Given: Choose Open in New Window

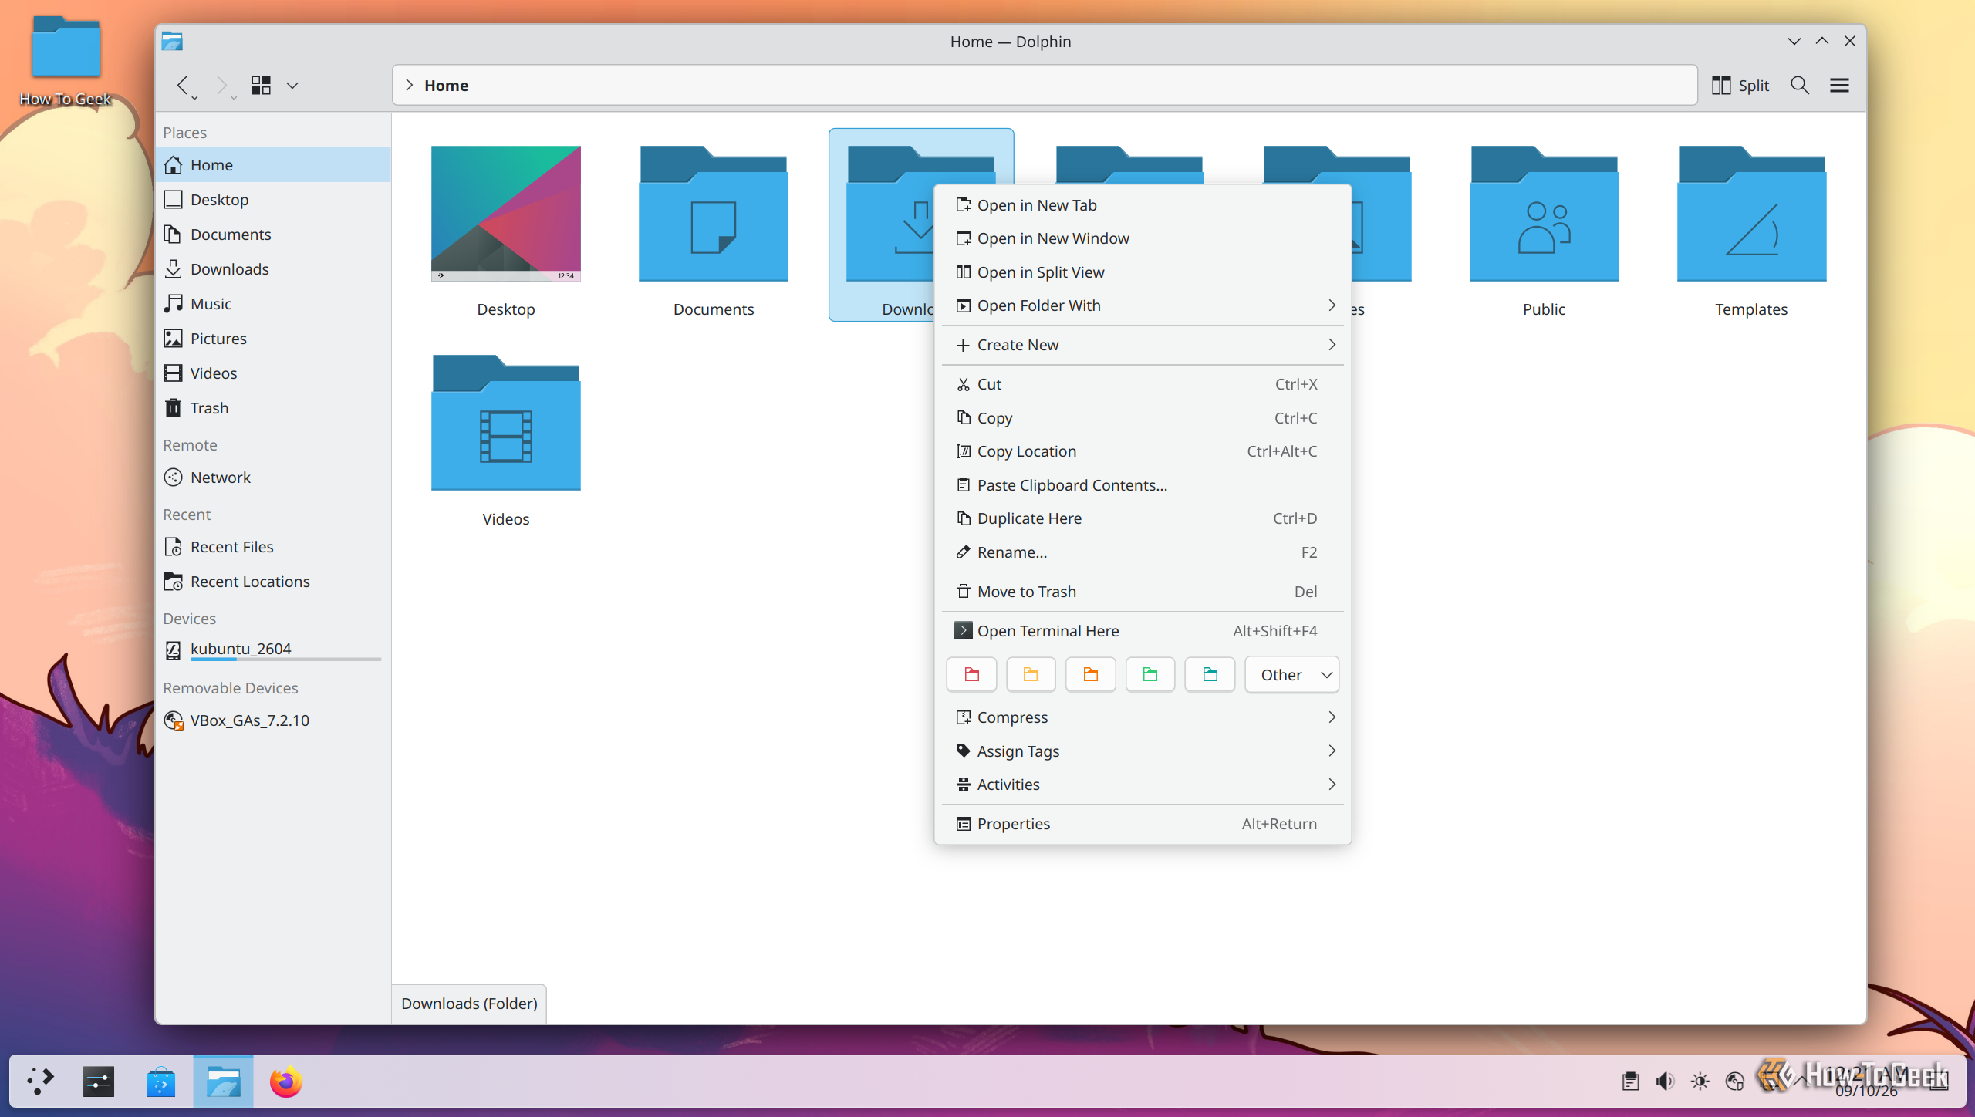Looking at the screenshot, I should point(1142,238).
